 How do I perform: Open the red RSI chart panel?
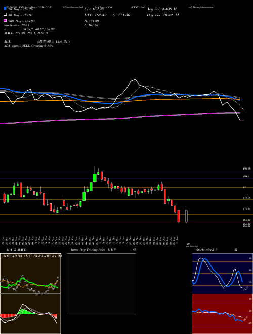coord(222,314)
